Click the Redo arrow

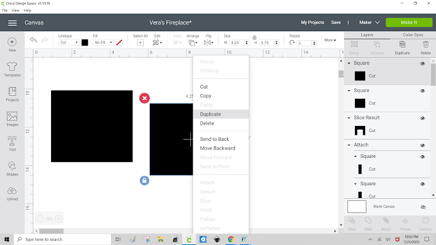pos(44,40)
